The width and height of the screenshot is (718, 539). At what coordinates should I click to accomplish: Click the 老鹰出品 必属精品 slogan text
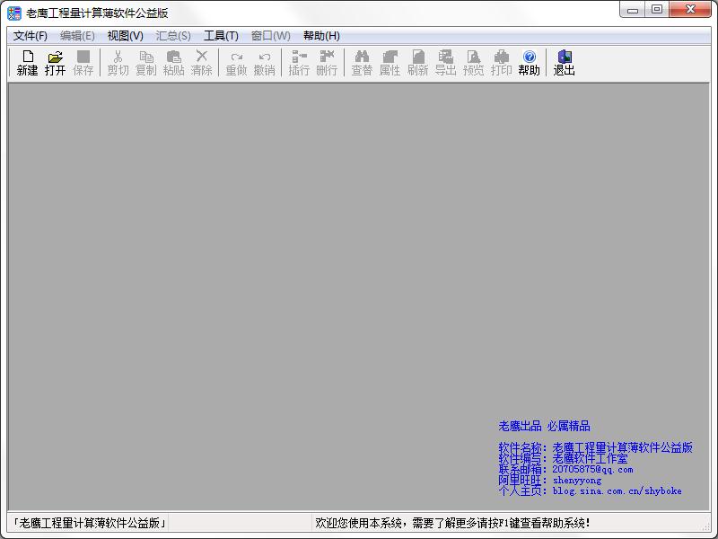coord(545,426)
